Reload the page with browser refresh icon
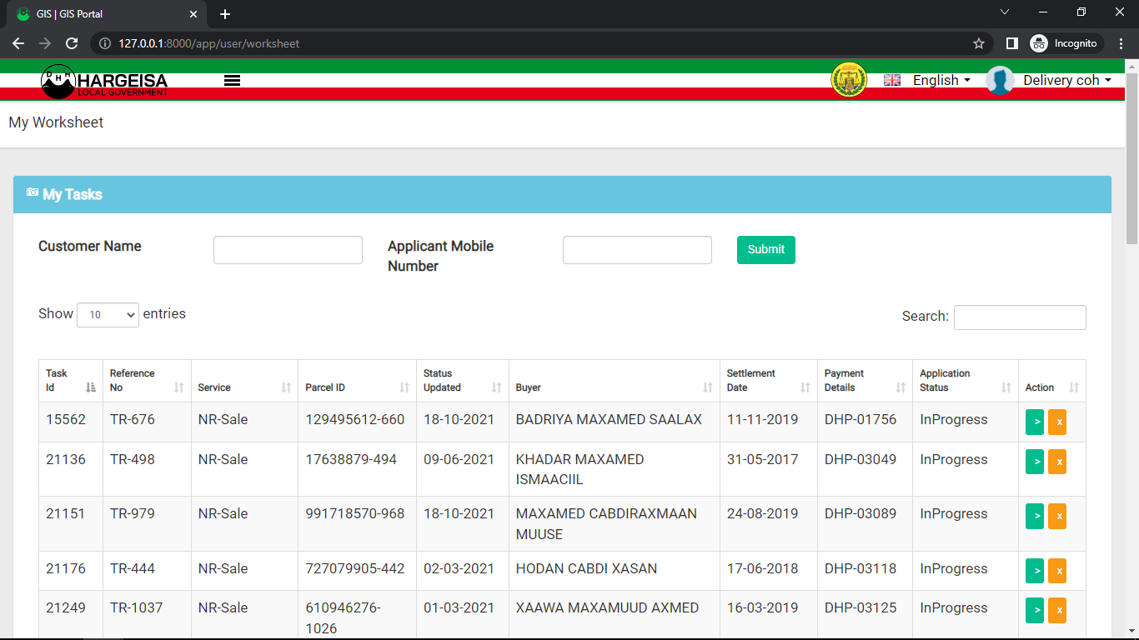The image size is (1139, 640). pos(72,43)
